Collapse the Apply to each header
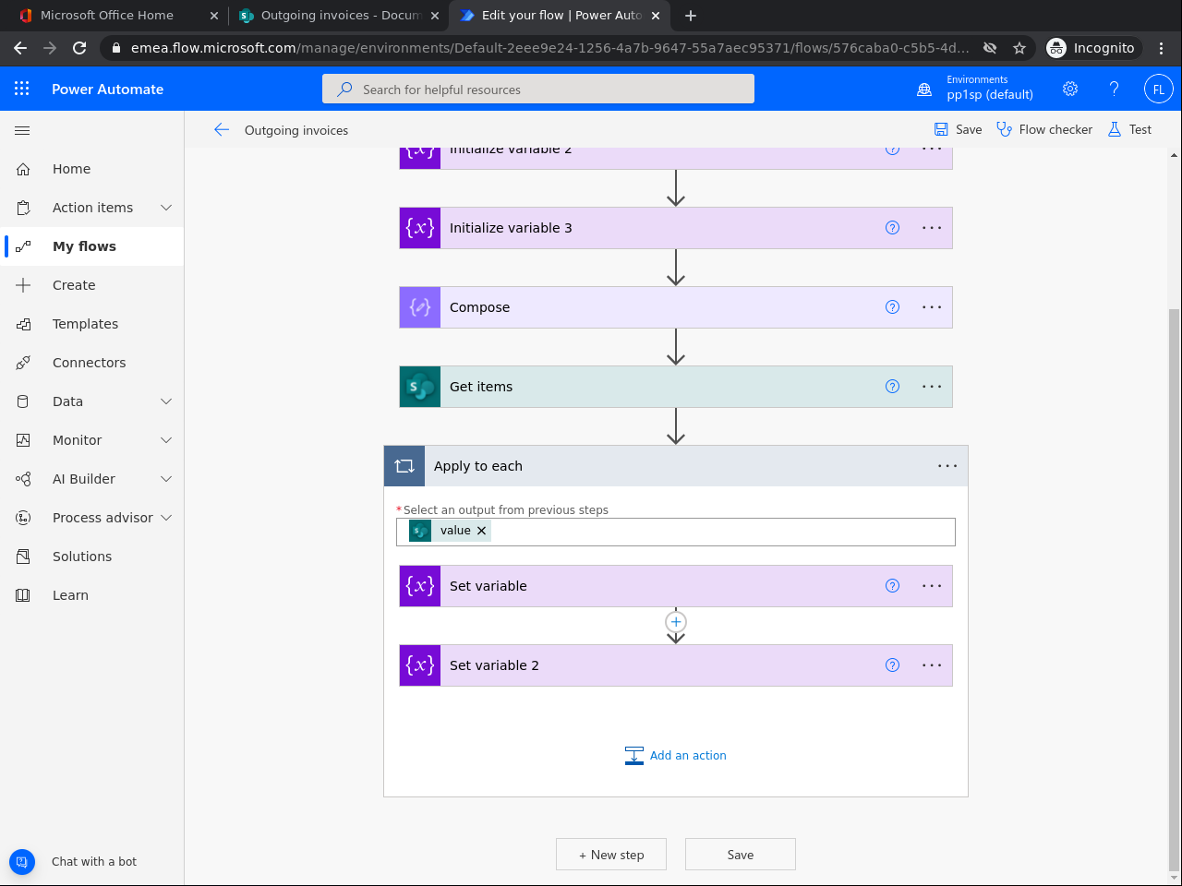 676,466
